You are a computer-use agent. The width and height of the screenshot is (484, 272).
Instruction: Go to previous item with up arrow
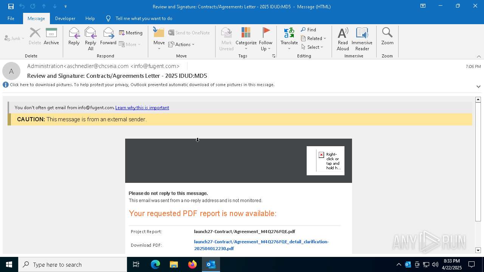tap(44, 6)
